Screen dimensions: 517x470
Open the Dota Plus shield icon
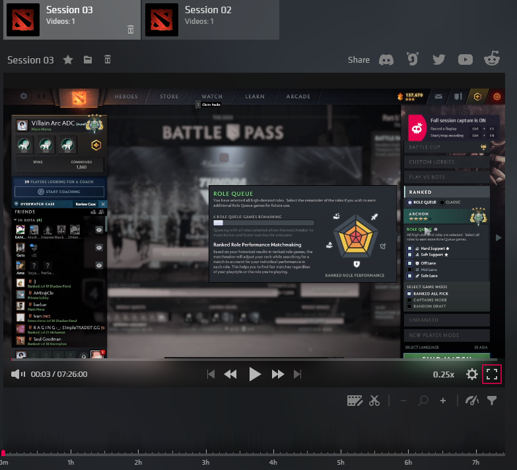click(477, 97)
